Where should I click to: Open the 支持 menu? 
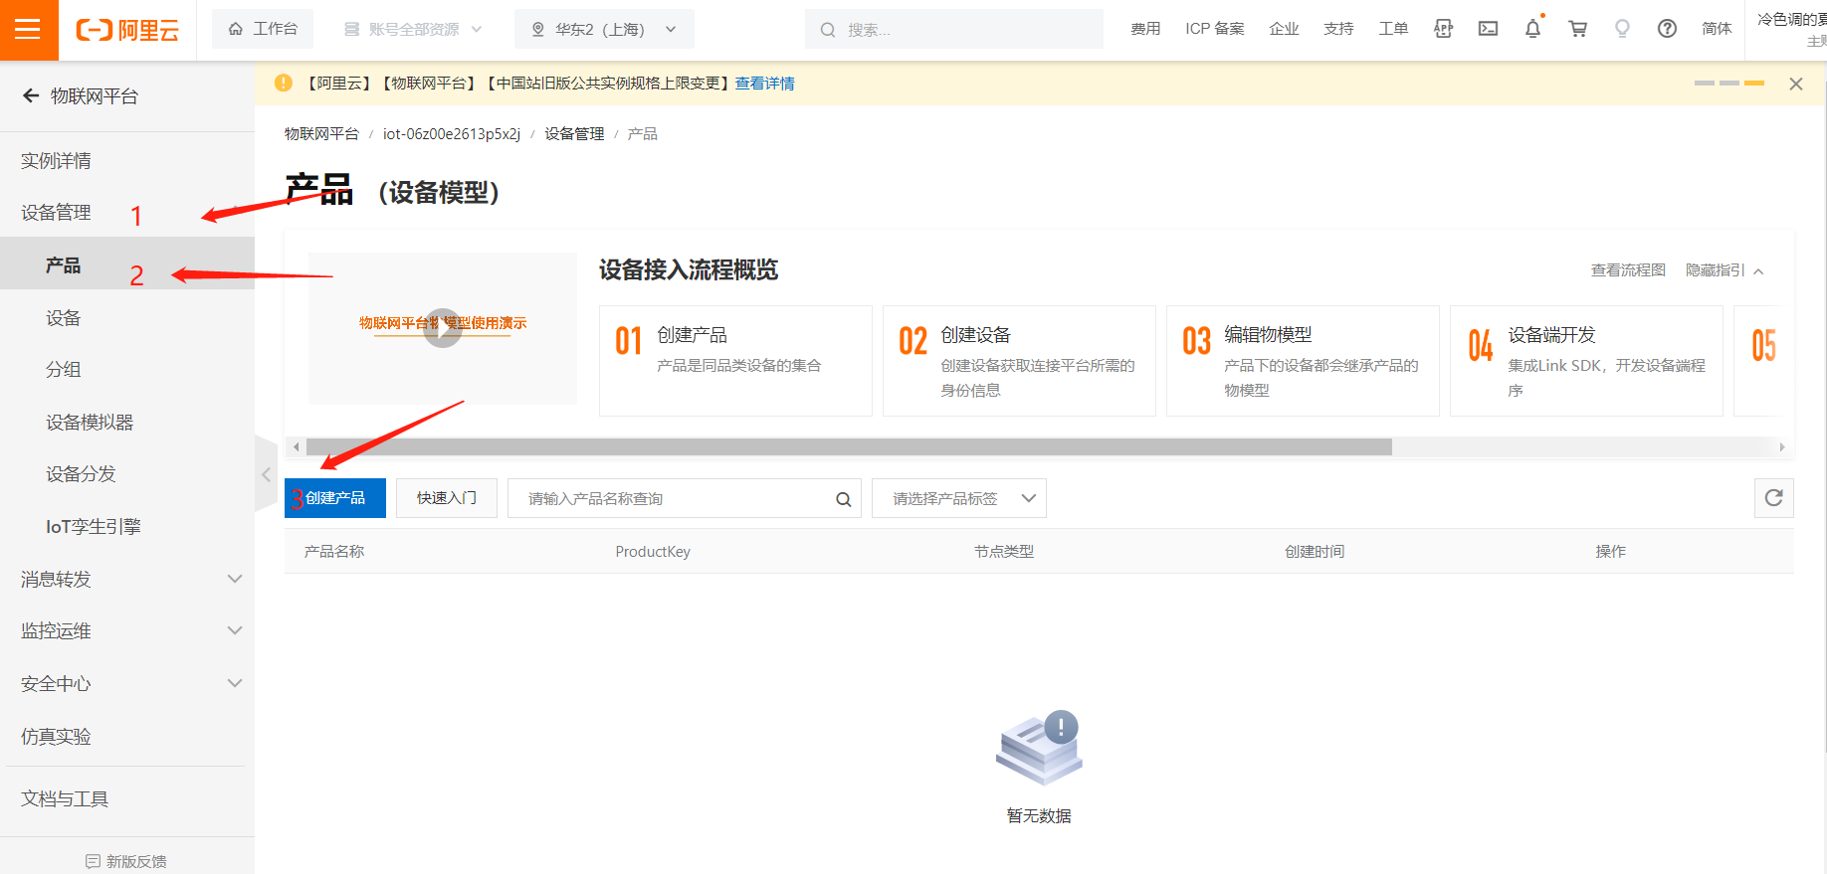[x=1338, y=29]
